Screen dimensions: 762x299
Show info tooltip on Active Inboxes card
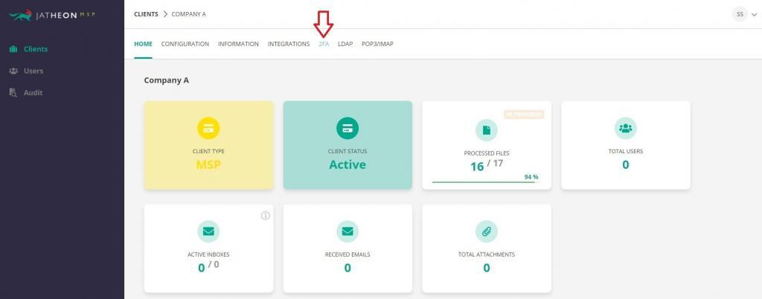(x=266, y=216)
